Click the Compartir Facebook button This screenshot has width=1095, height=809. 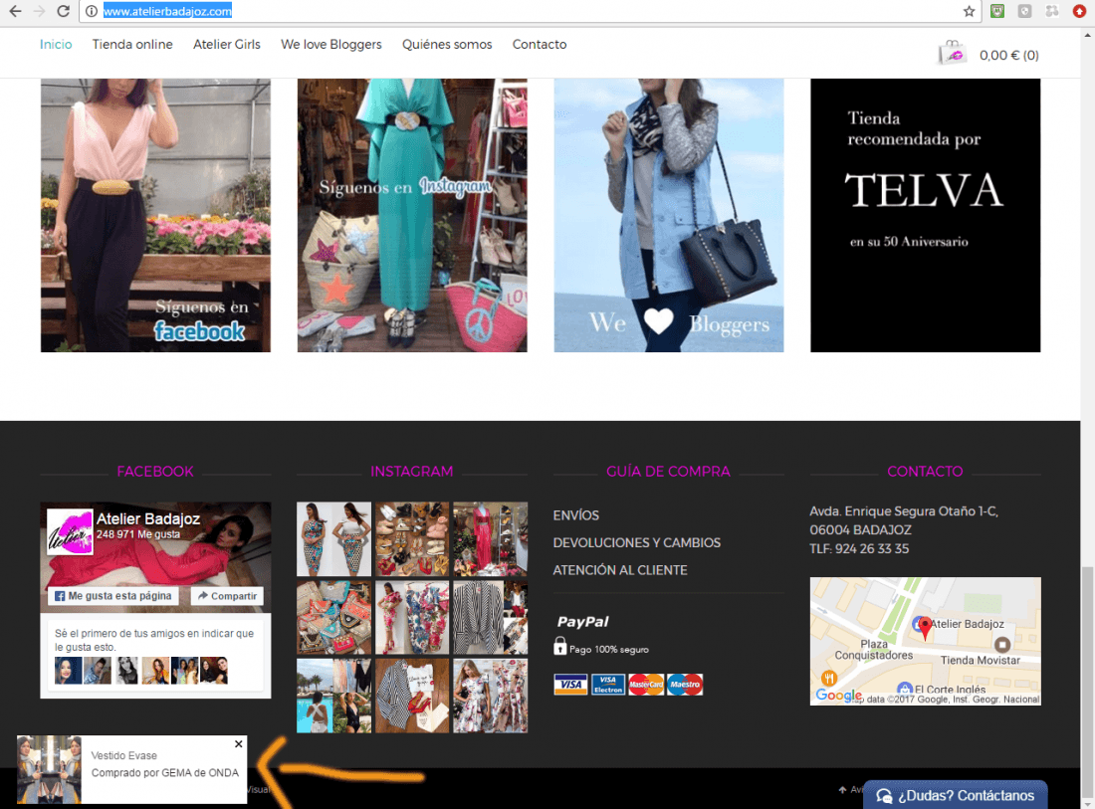(227, 596)
